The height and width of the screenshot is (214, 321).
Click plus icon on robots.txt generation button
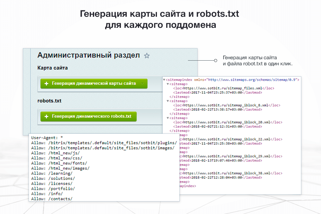coord(46,116)
